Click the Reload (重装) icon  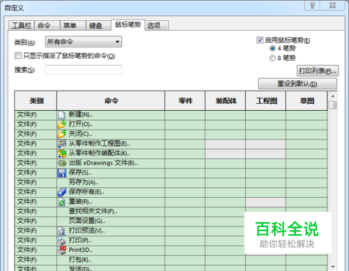(x=61, y=202)
